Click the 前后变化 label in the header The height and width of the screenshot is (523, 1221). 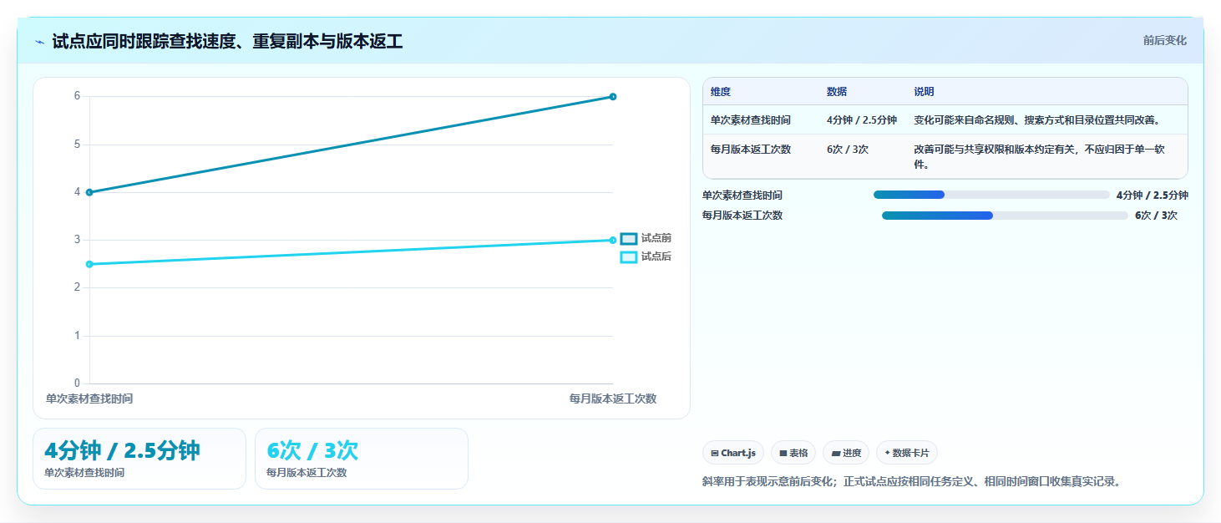(1164, 41)
